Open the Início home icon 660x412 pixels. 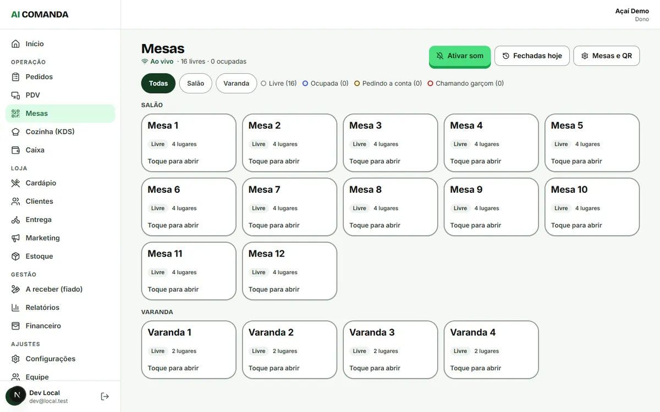coord(15,44)
